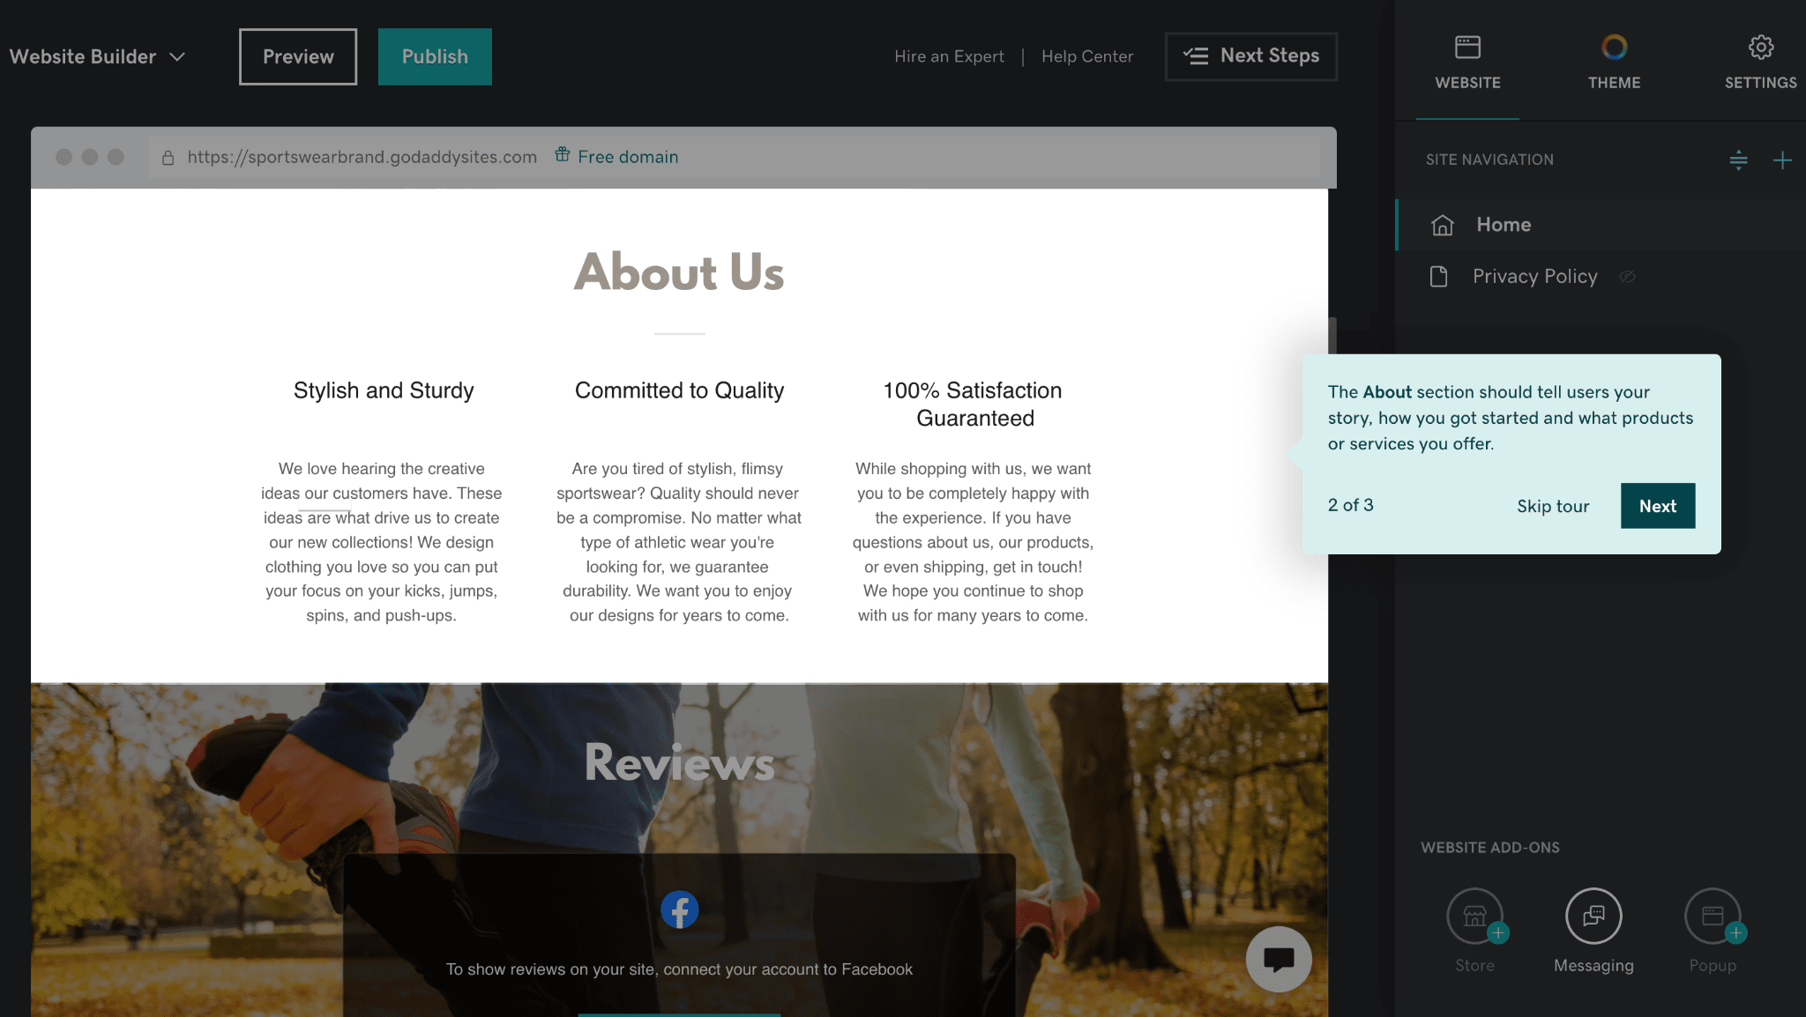Click the Preview button
Viewport: 1806px width, 1017px height.
[x=296, y=55]
